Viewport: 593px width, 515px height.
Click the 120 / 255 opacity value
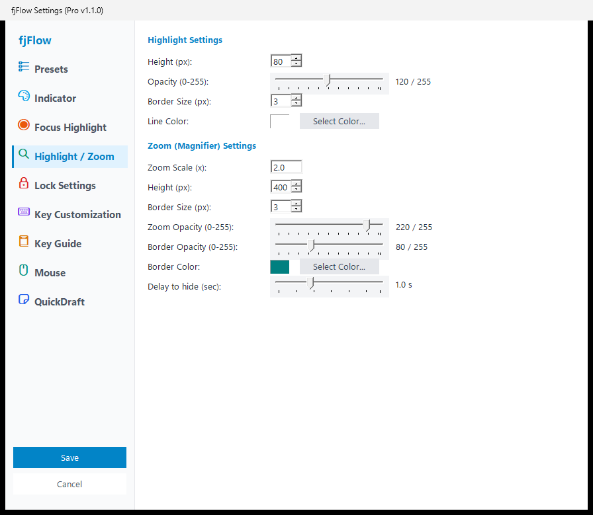click(x=413, y=81)
